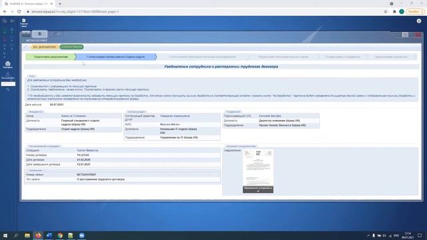Open Zoom from the taskbar
The image size is (427, 240).
(x=81, y=235)
